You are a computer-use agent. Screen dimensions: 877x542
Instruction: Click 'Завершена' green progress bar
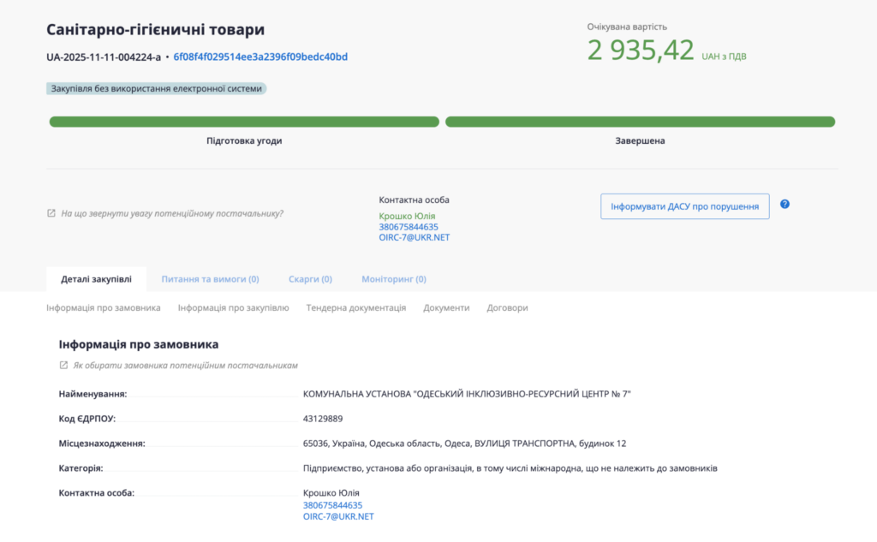(640, 122)
